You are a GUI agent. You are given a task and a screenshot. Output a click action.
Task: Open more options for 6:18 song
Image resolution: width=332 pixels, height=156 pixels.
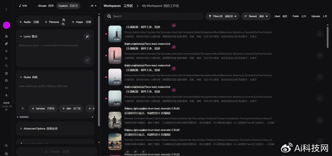(320, 77)
